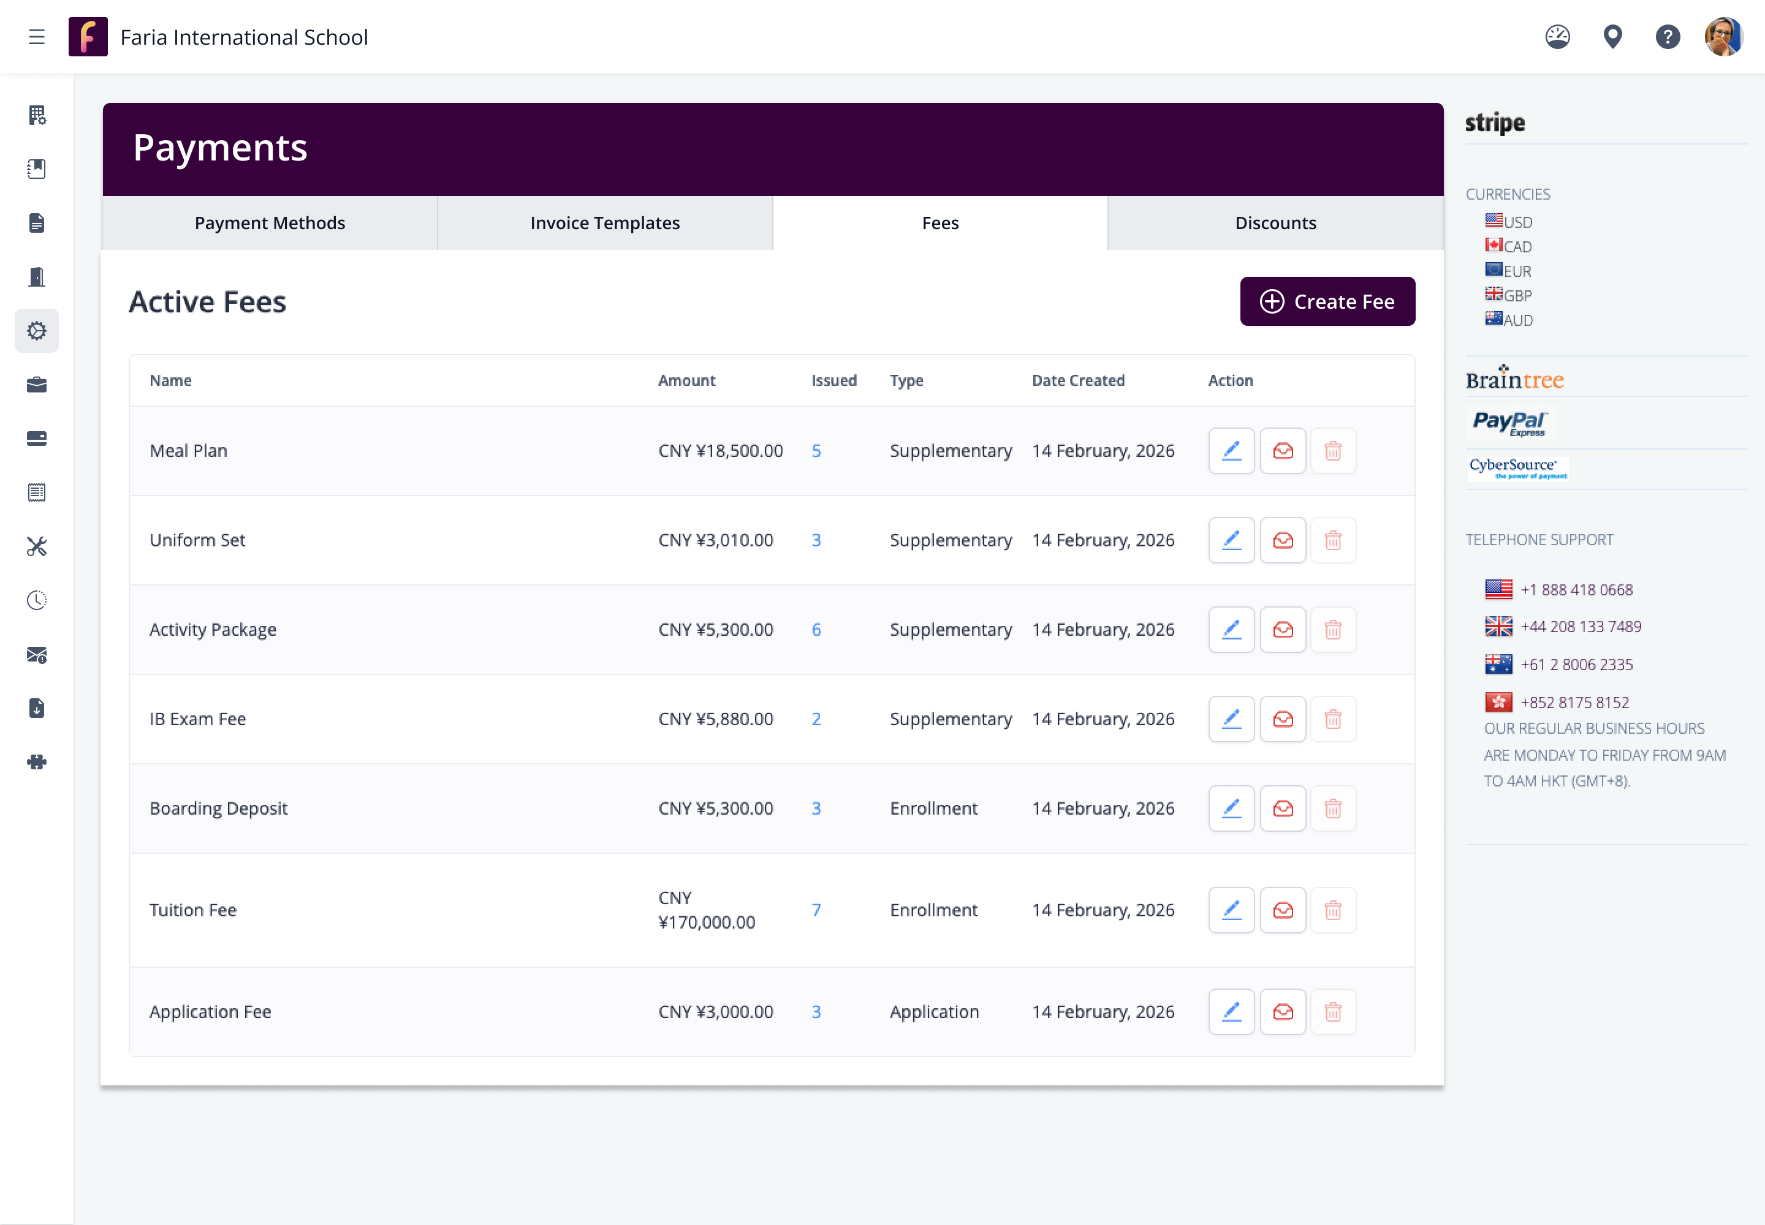The width and height of the screenshot is (1765, 1225).
Task: Open the help question mark icon
Action: point(1668,37)
